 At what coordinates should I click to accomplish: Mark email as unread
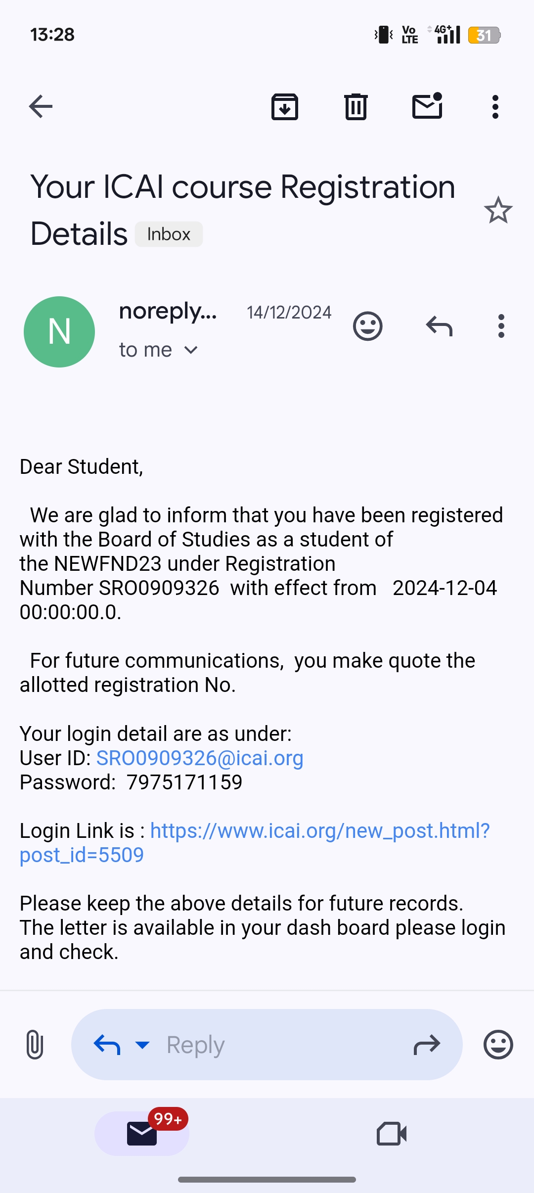point(427,106)
